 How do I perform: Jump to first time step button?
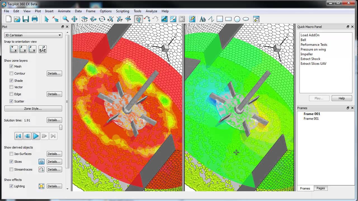(18, 136)
